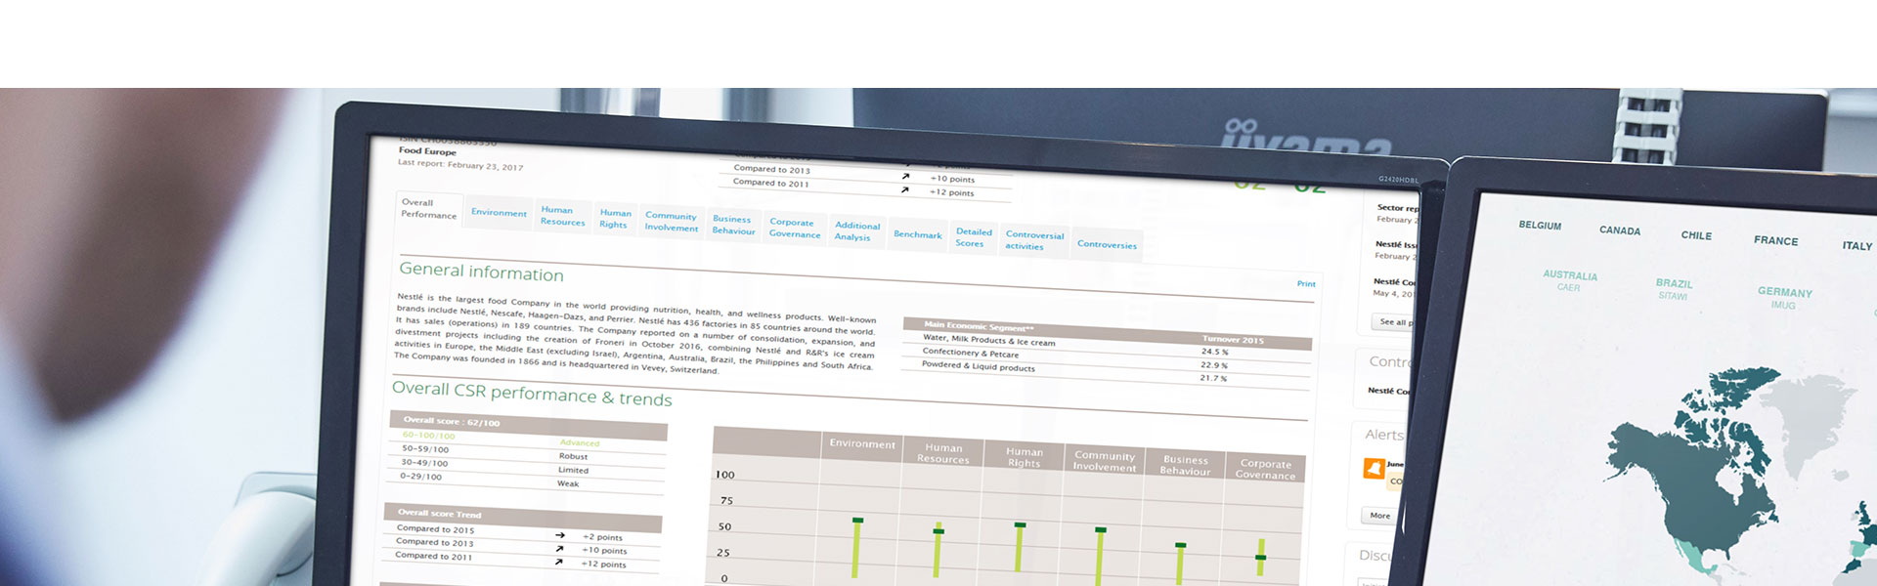Click 'Powdered & Liquid products' row
Screen dimensions: 1877x586
coord(1105,373)
